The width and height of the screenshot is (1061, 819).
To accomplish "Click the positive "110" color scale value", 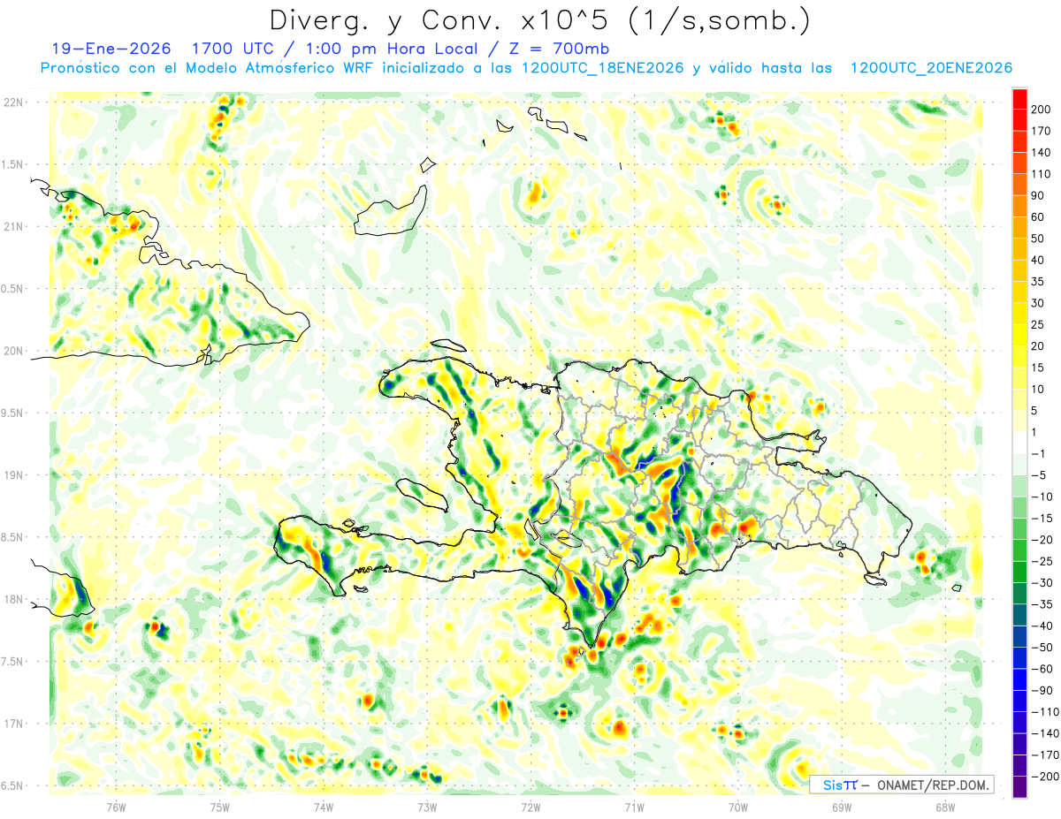I will point(1041,174).
